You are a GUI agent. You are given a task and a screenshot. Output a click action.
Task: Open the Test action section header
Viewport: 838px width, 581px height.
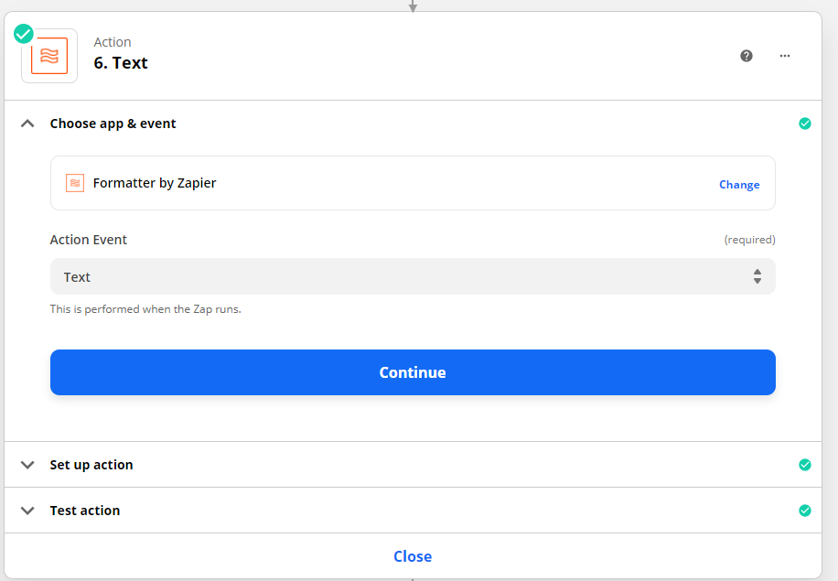413,511
